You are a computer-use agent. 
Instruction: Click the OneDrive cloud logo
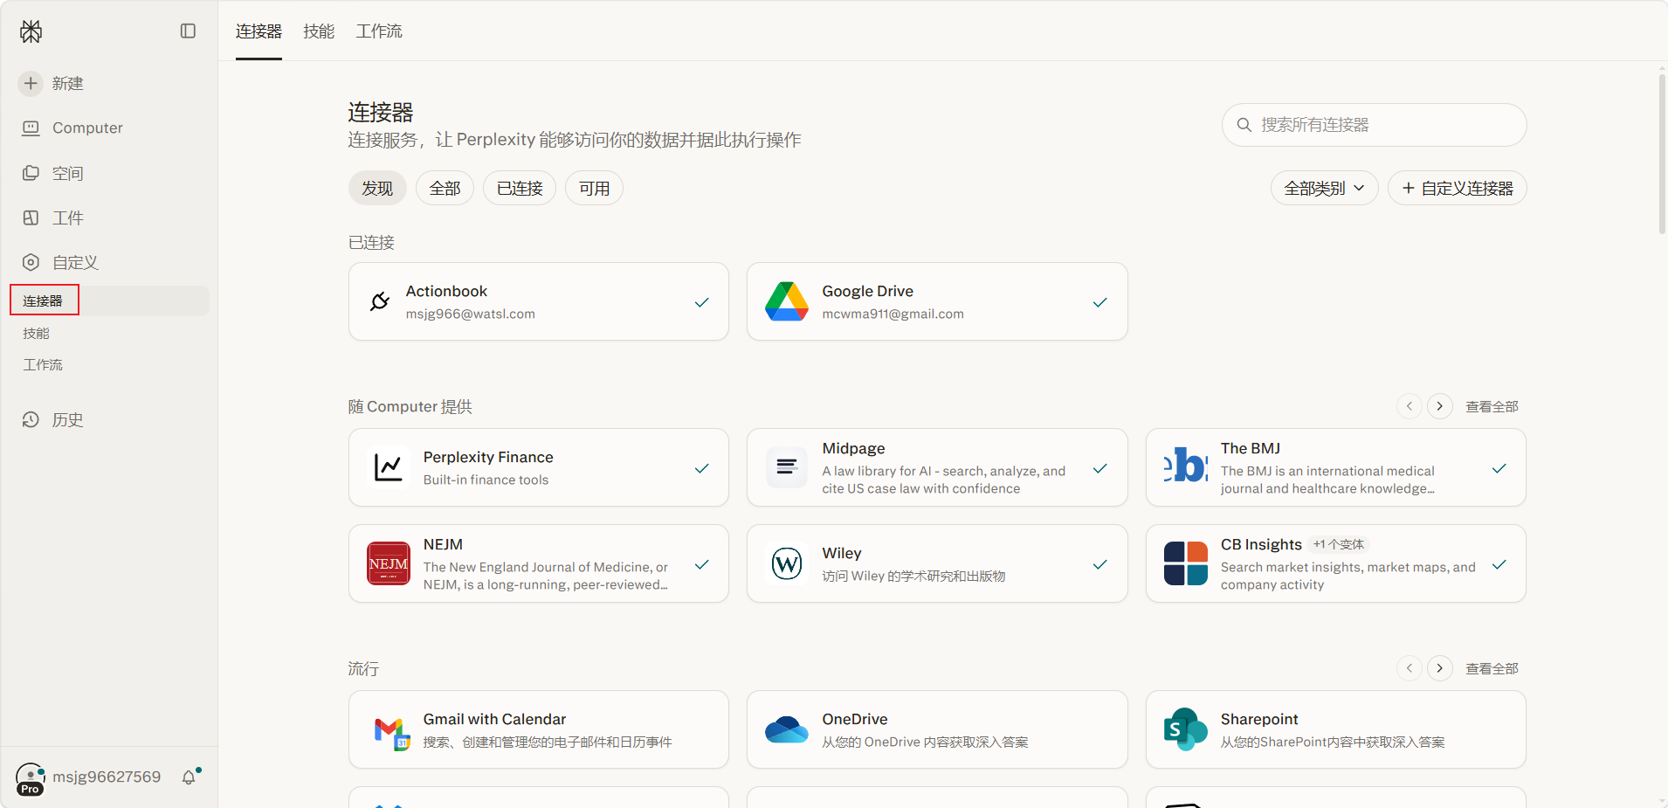pos(787,729)
